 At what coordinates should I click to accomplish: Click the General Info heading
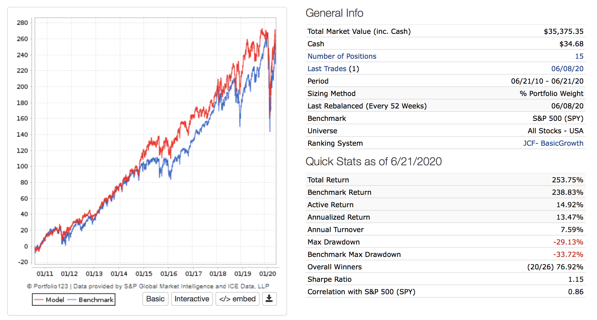334,13
